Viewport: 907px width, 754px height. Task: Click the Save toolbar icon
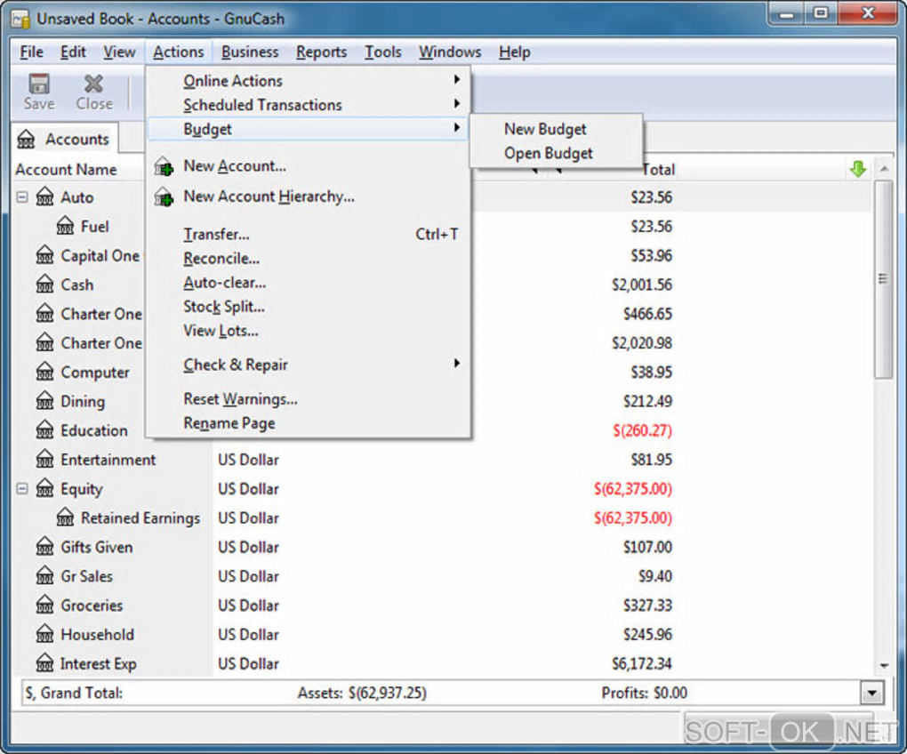tap(39, 84)
